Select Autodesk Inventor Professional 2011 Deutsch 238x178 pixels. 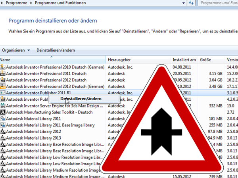pos(46,73)
